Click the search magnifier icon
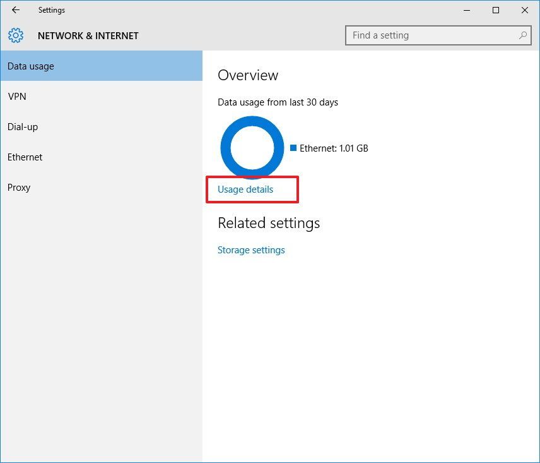This screenshot has height=463, width=540. pyautogui.click(x=523, y=35)
